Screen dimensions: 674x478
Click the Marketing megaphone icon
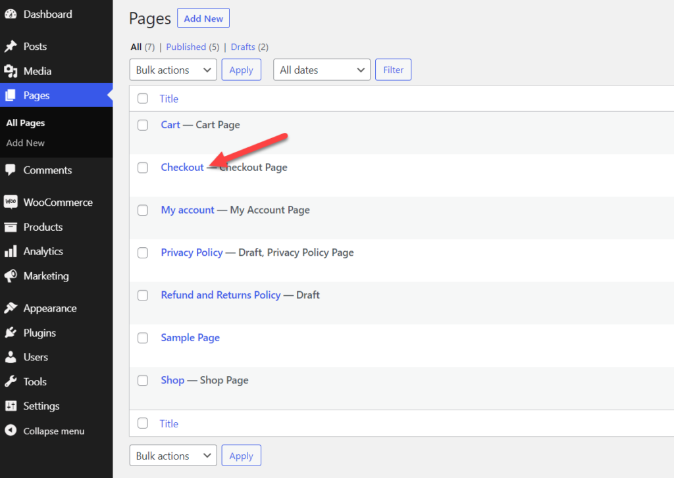[11, 275]
